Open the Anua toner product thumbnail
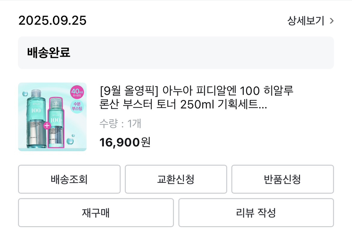The height and width of the screenshot is (231, 352). pos(52,117)
